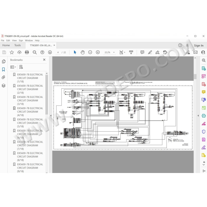Collapse right tools pane arrow
The width and height of the screenshot is (207, 207).
click(x=198, y=116)
